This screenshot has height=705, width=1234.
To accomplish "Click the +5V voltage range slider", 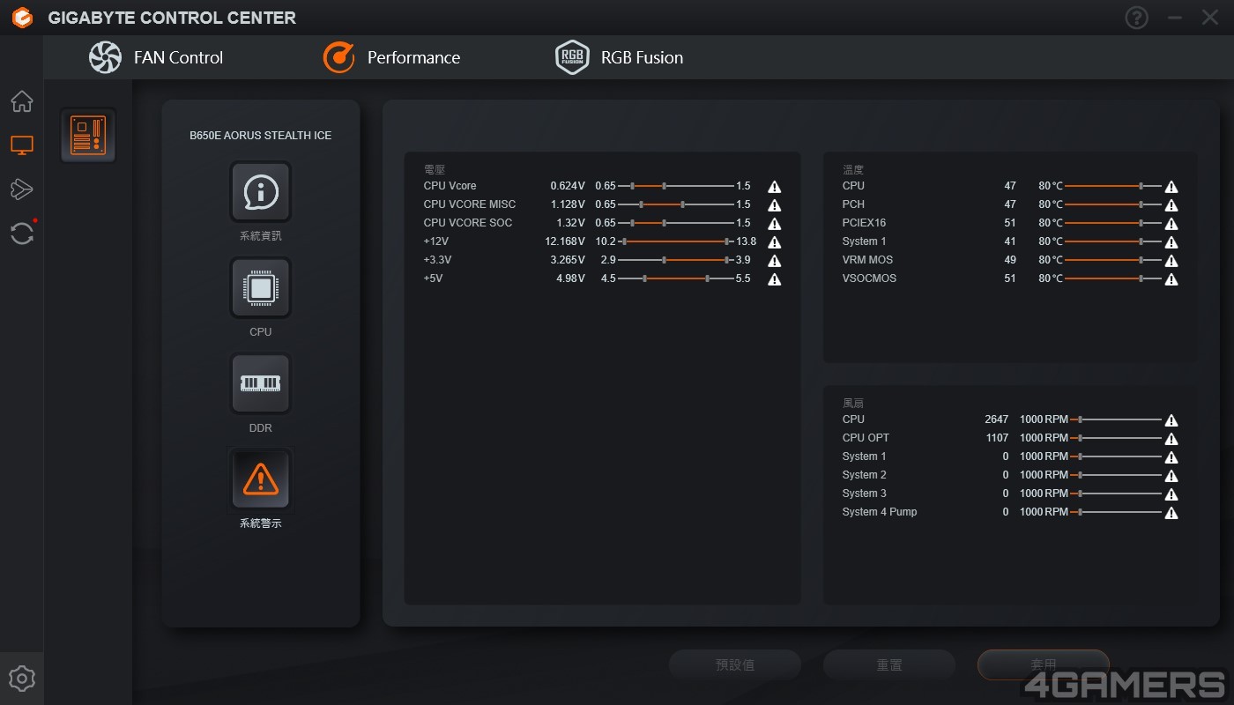I will (676, 278).
